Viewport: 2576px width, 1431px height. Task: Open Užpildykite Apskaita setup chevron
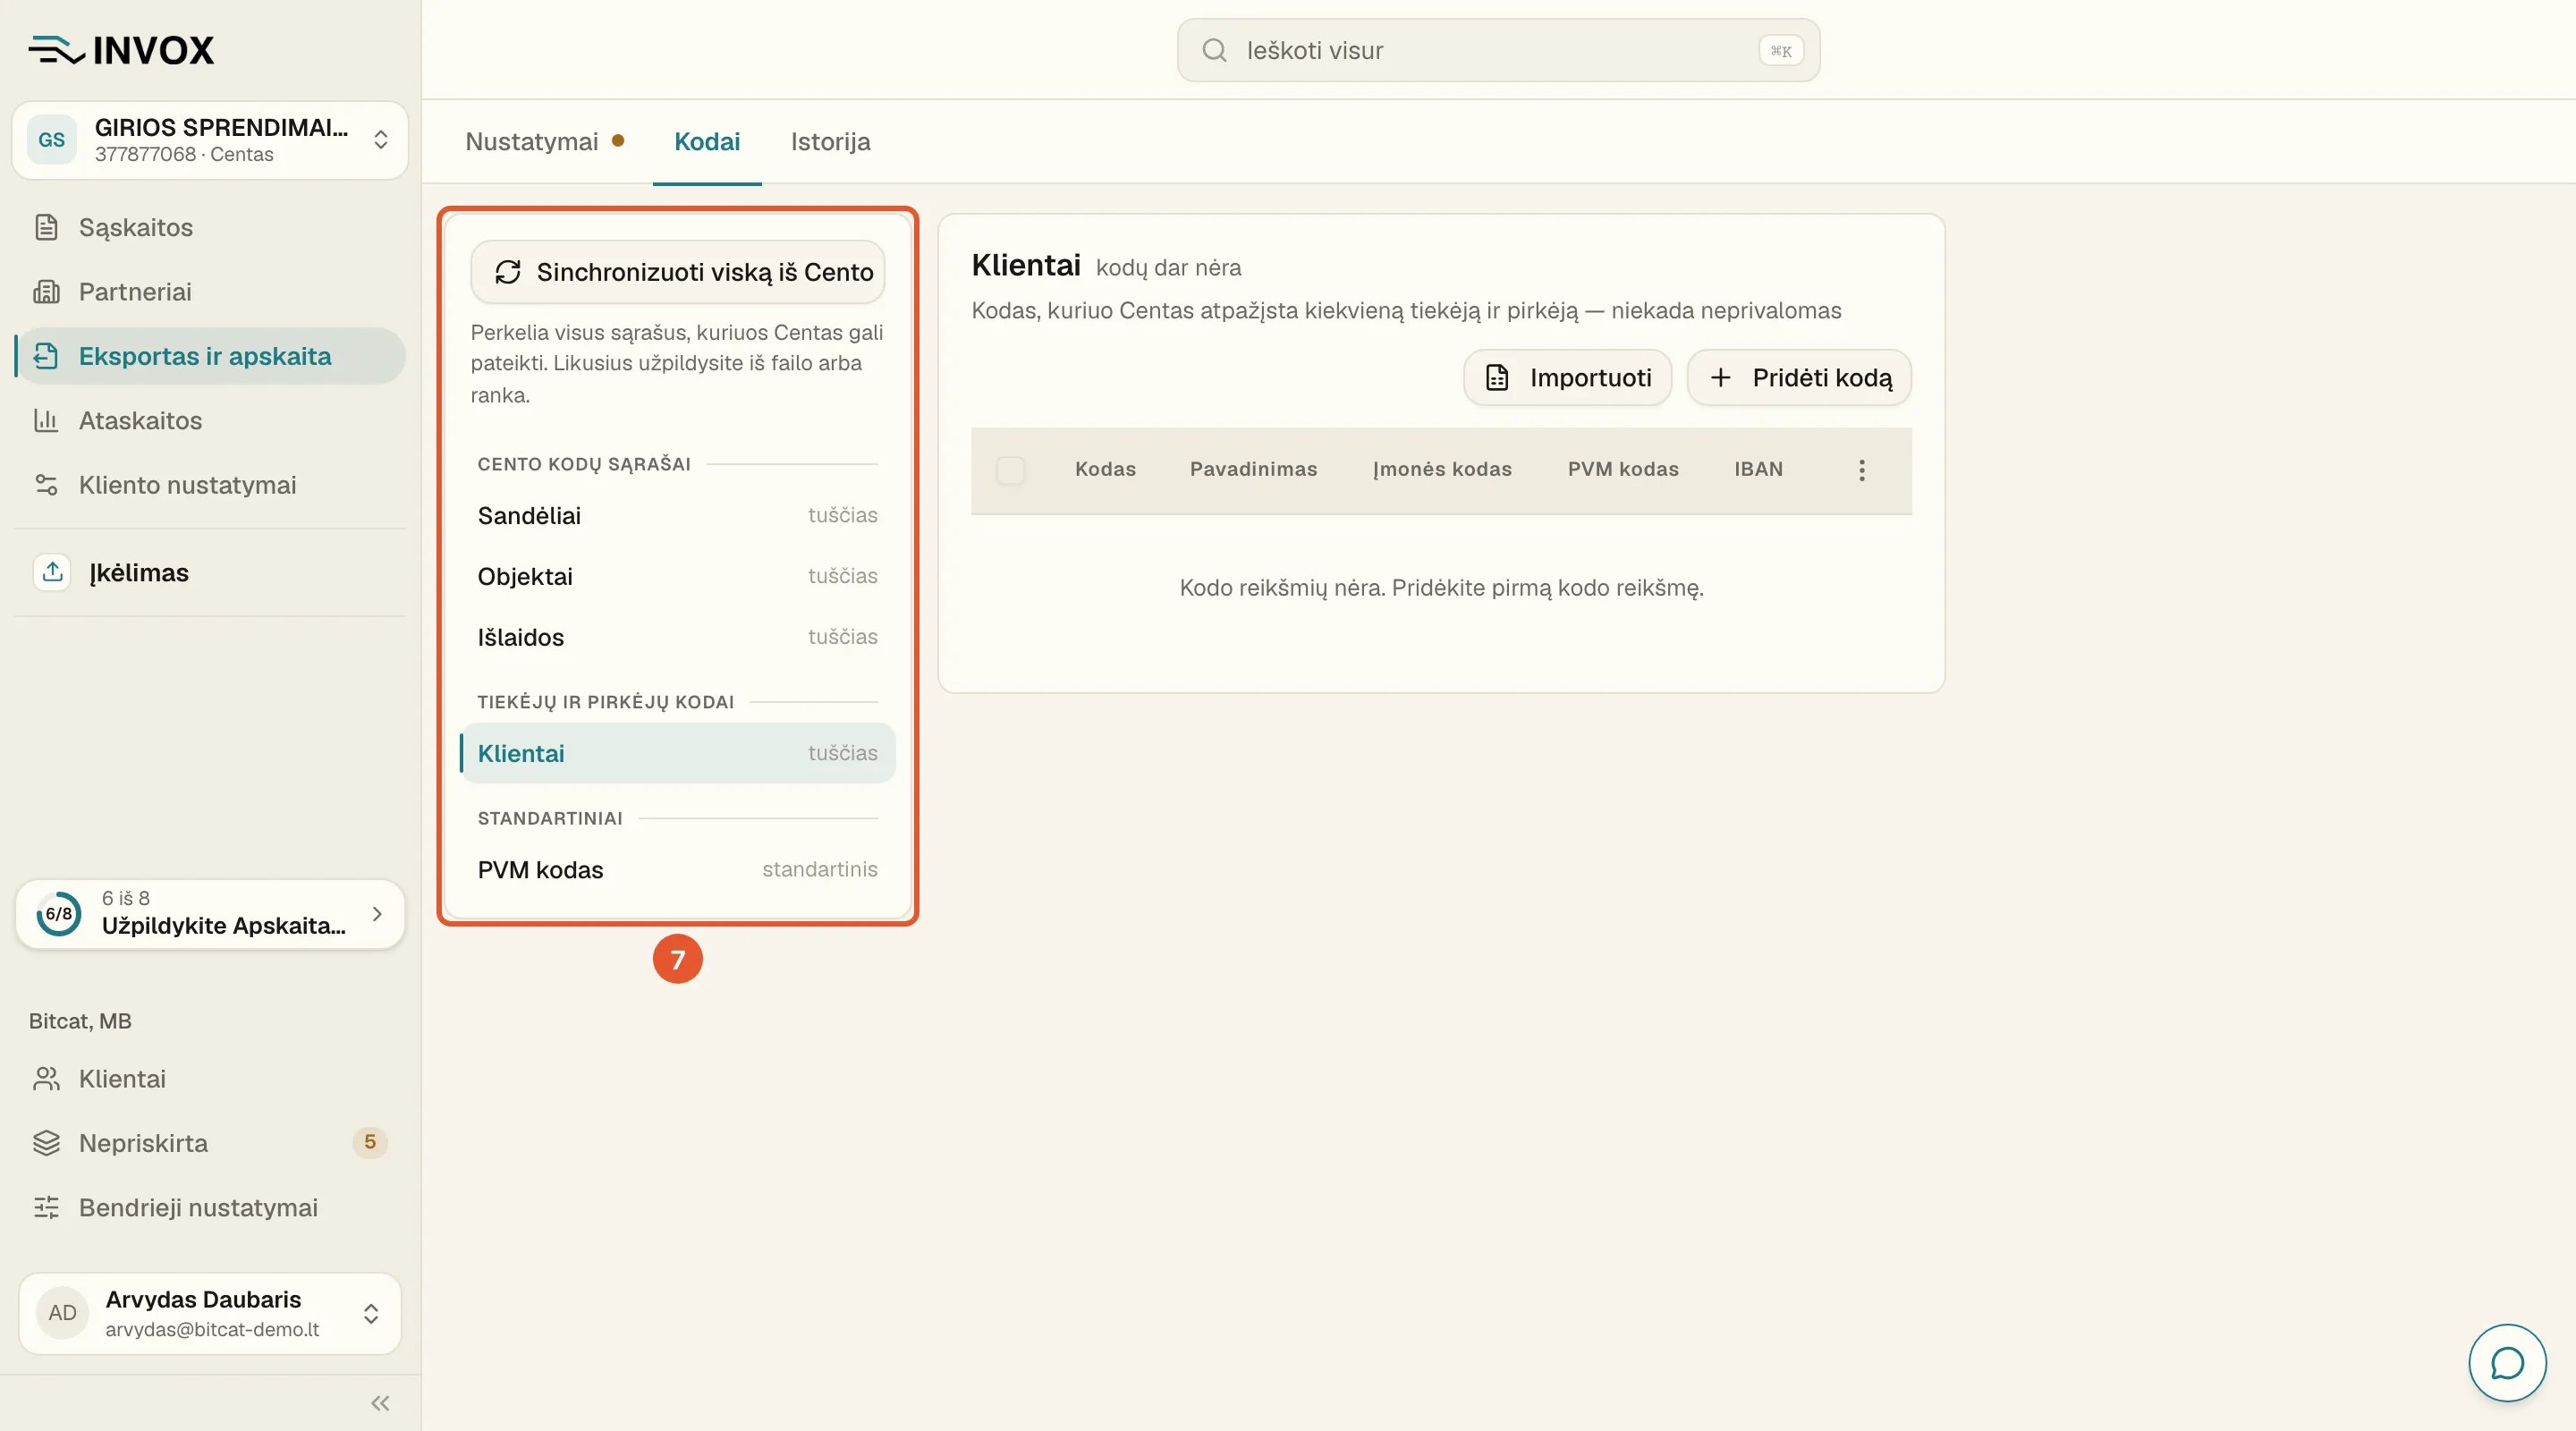pyautogui.click(x=377, y=914)
